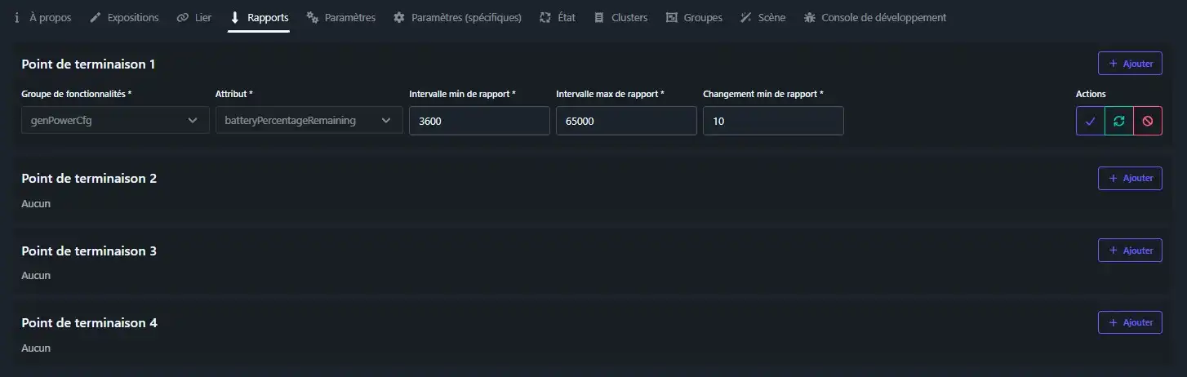Switch to the Clusters tab
1187x377 pixels.
click(620, 17)
